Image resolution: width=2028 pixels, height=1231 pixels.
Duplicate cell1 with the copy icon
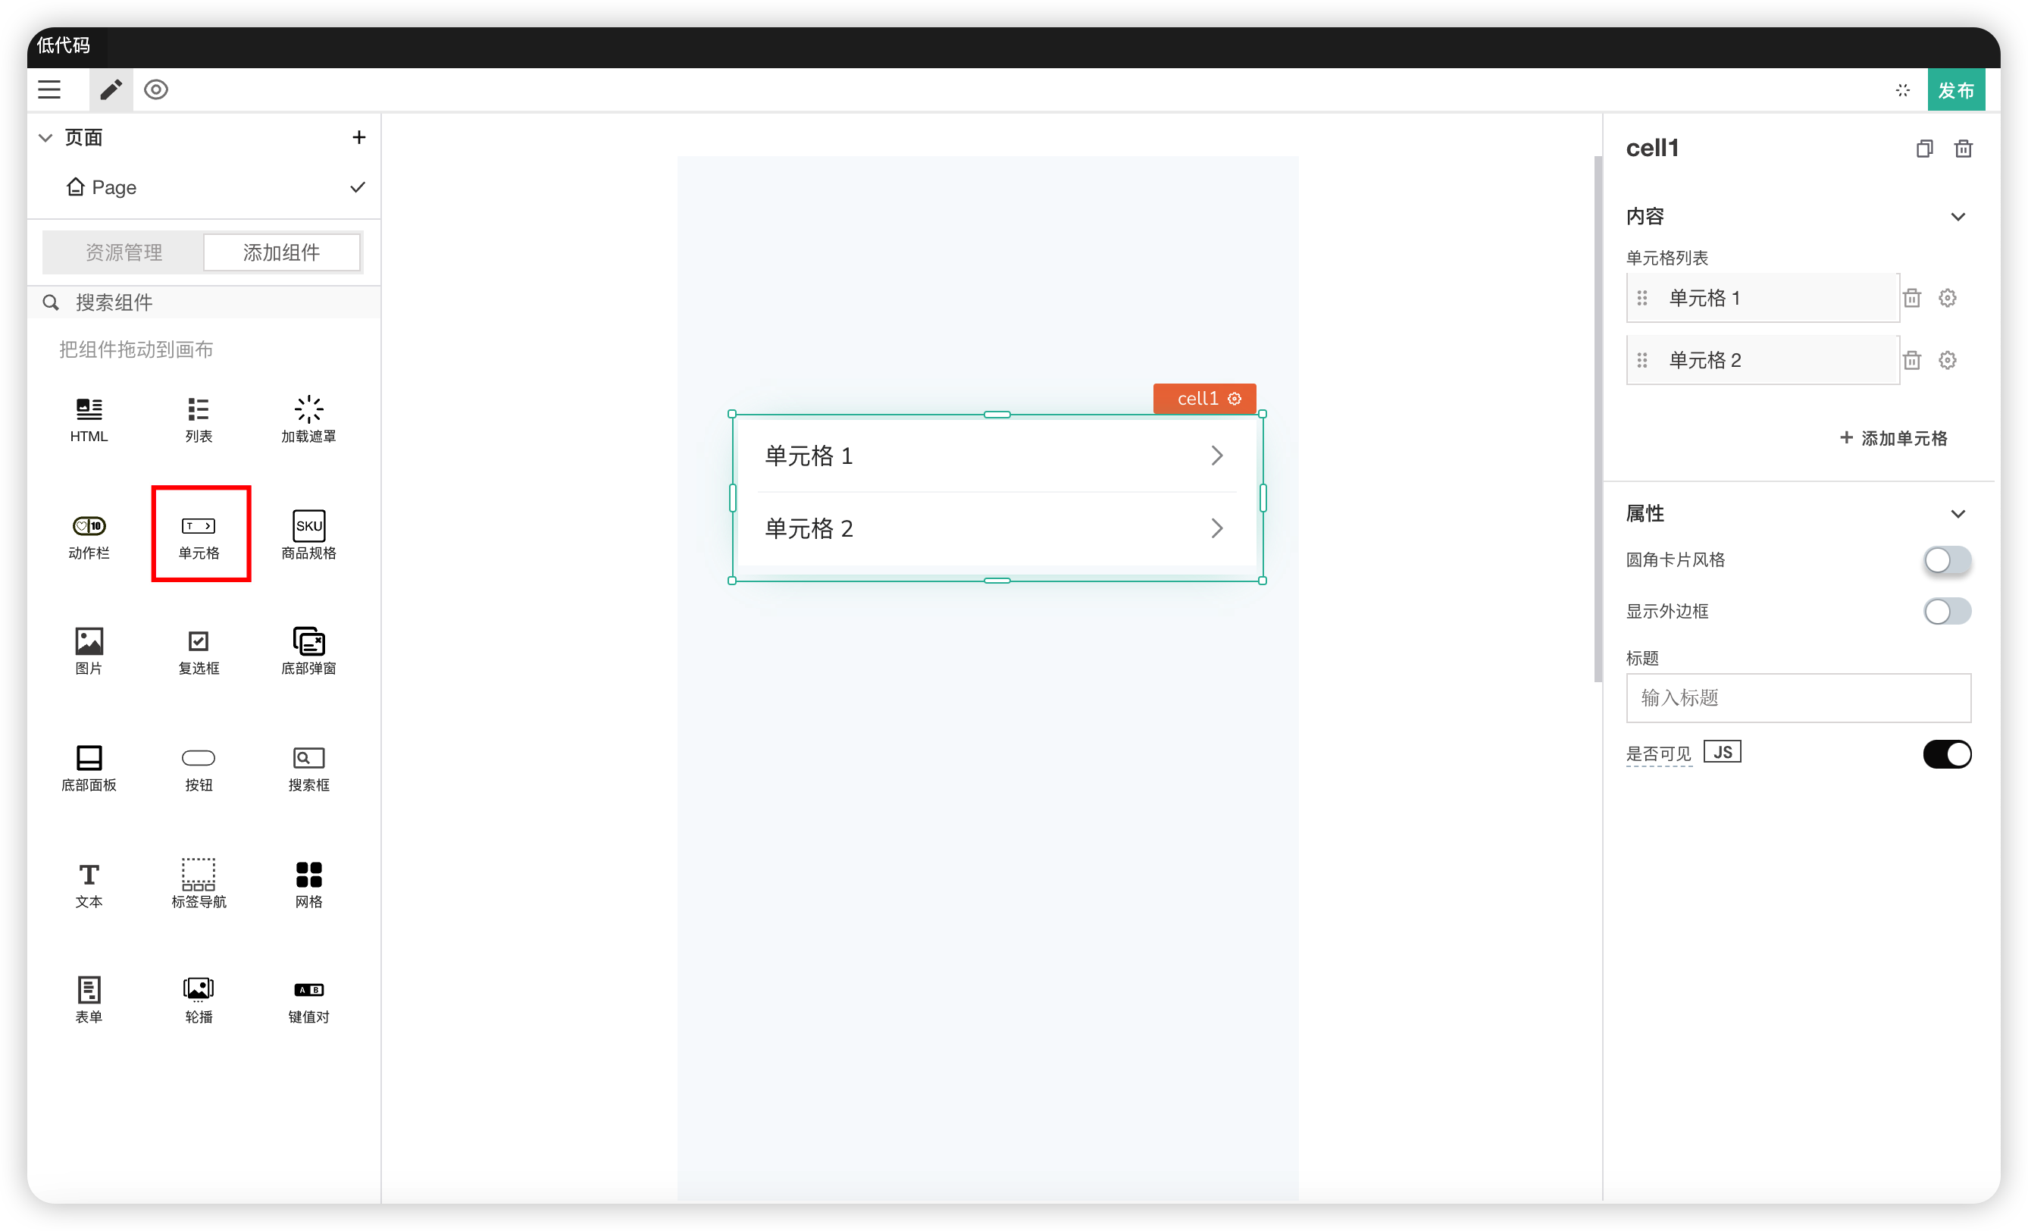[1923, 149]
